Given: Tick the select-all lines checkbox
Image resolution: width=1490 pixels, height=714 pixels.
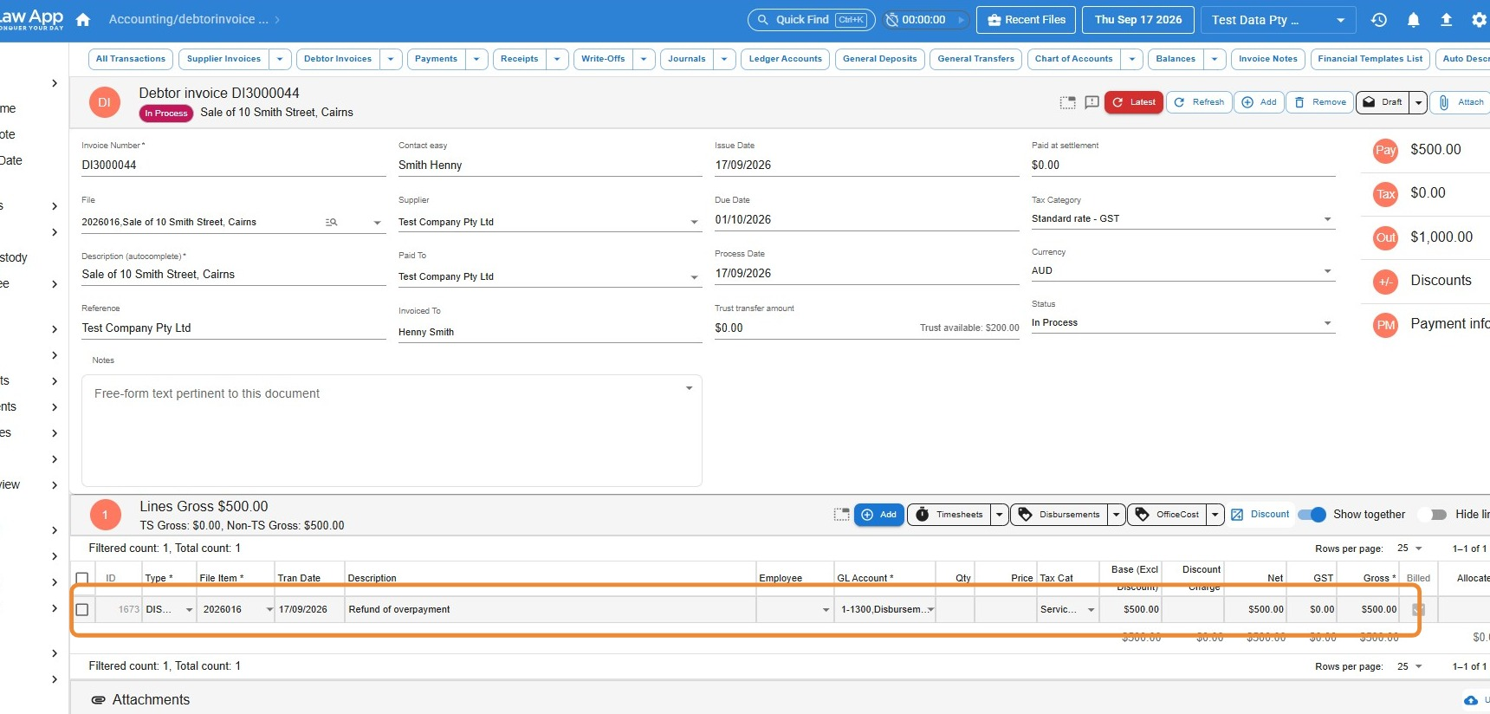Looking at the screenshot, I should pyautogui.click(x=82, y=578).
